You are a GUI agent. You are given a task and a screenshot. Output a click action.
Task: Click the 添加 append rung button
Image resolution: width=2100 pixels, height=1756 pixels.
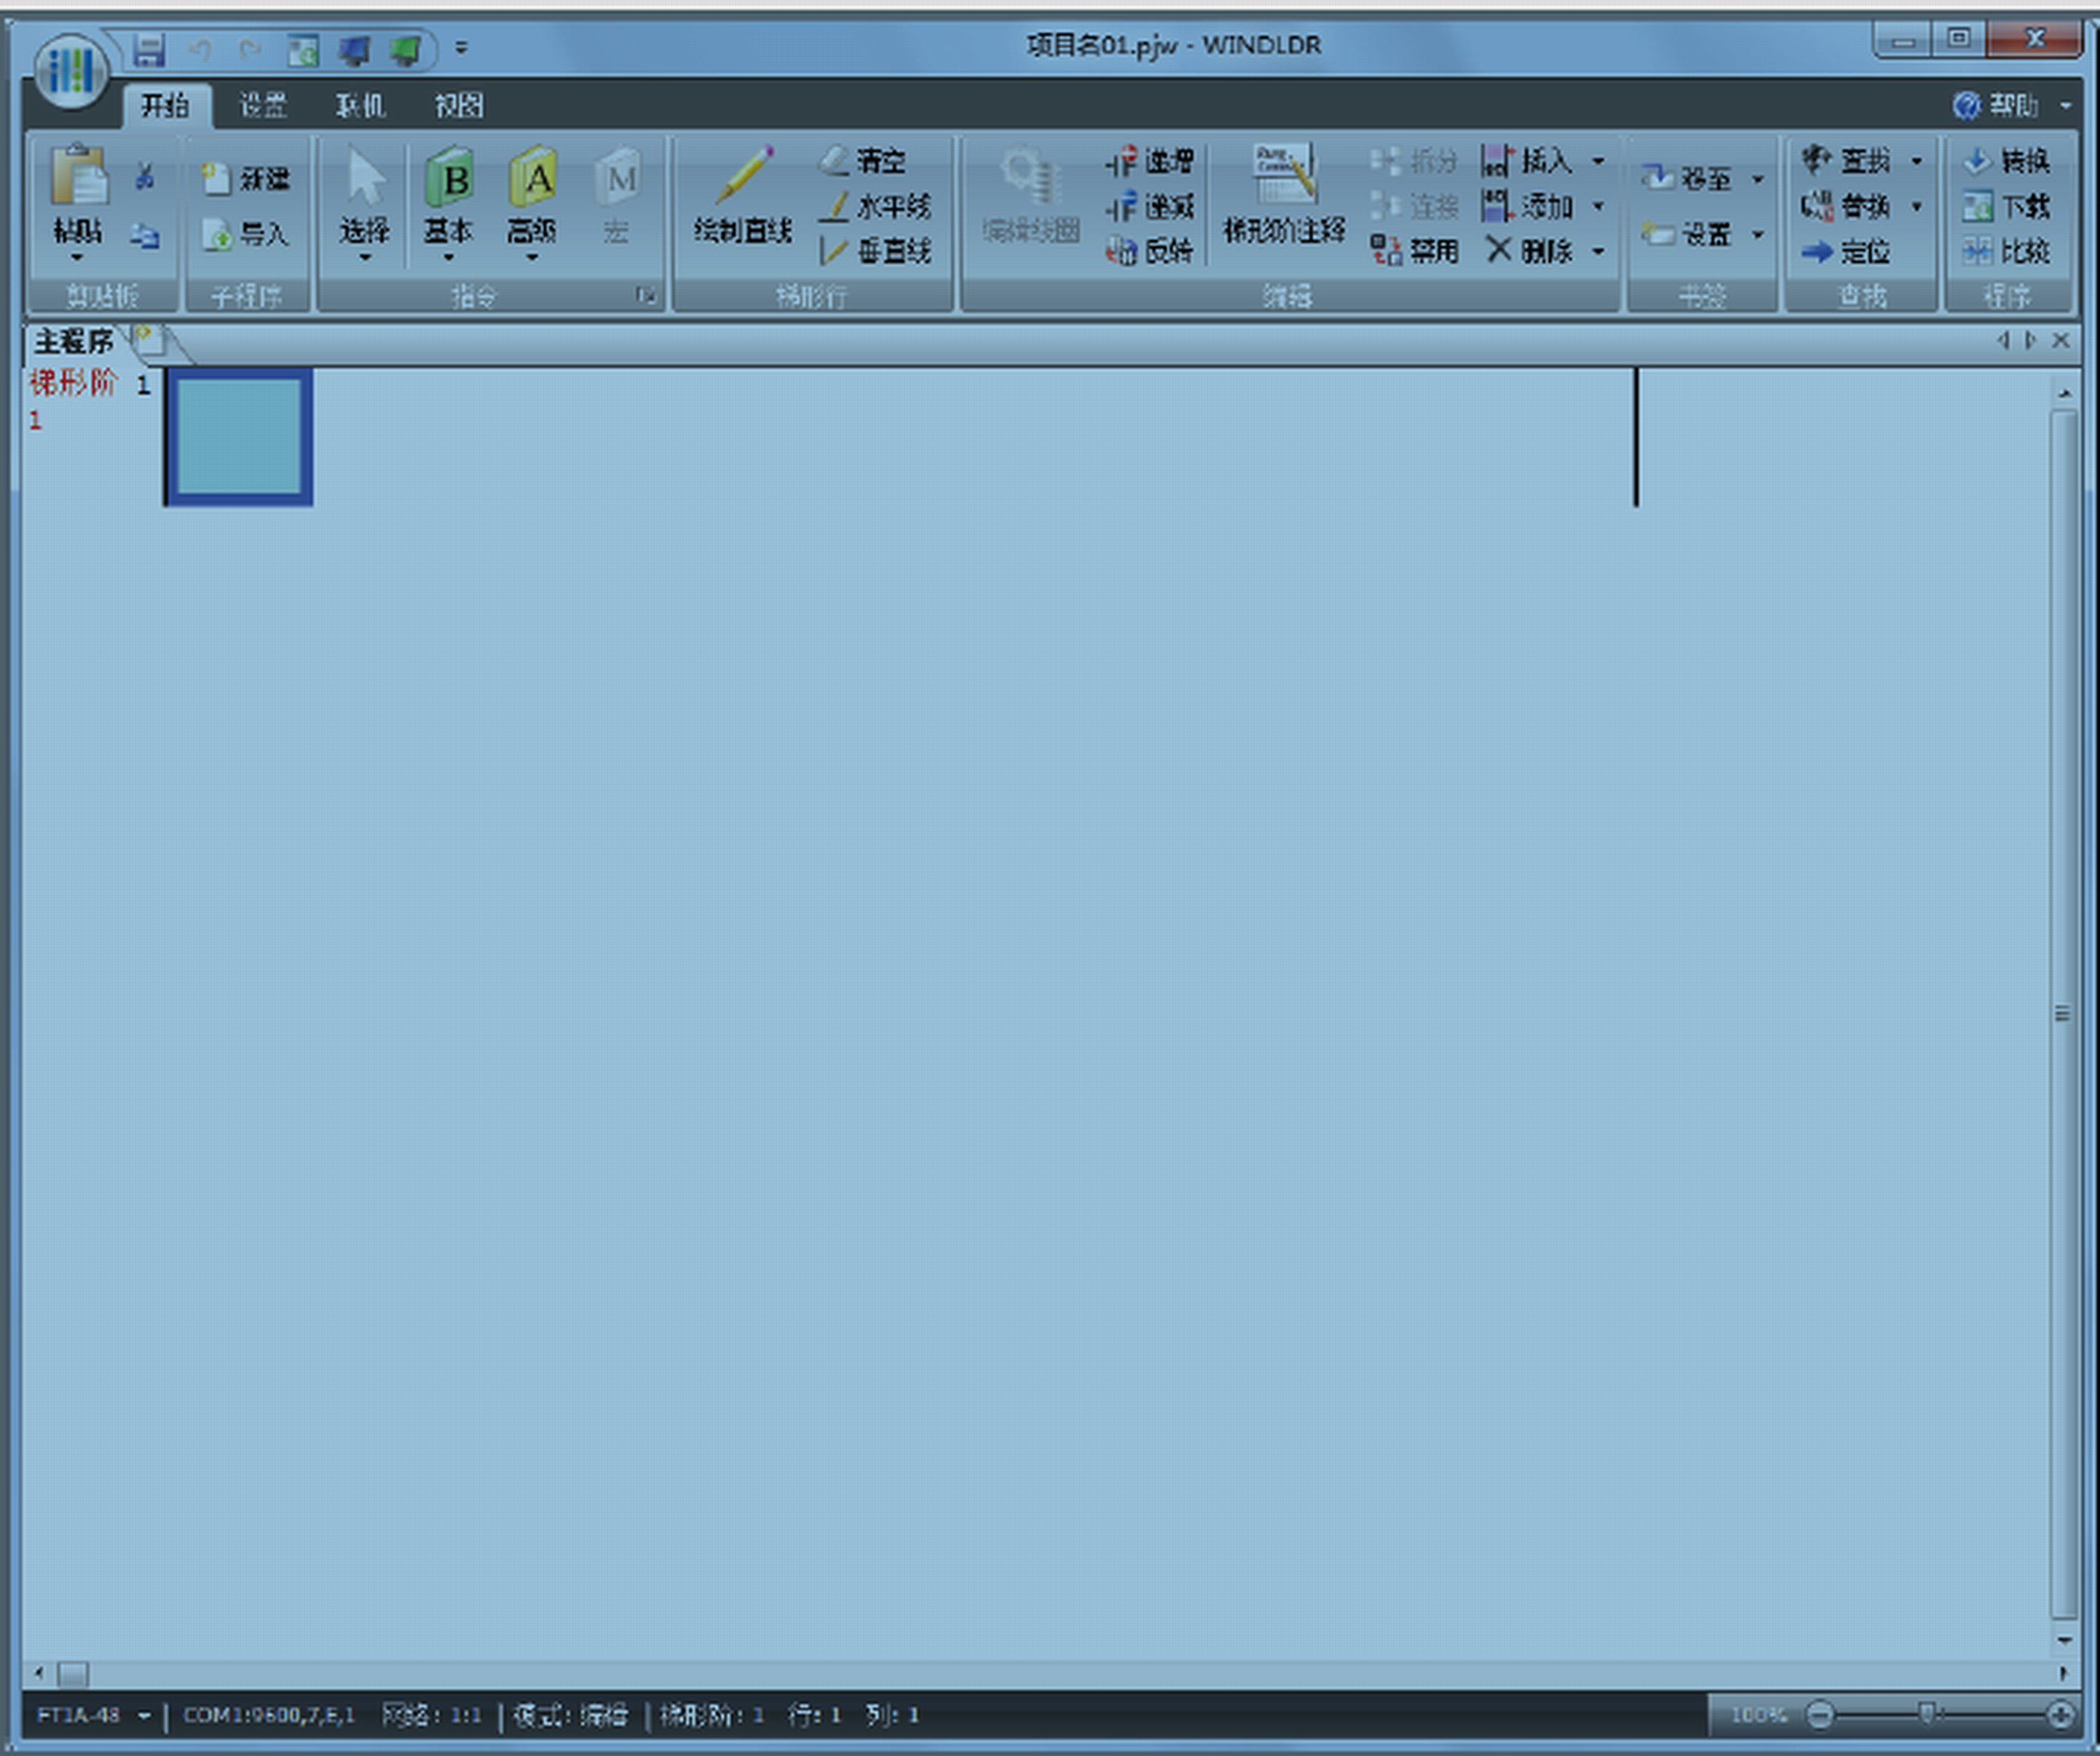[1528, 206]
